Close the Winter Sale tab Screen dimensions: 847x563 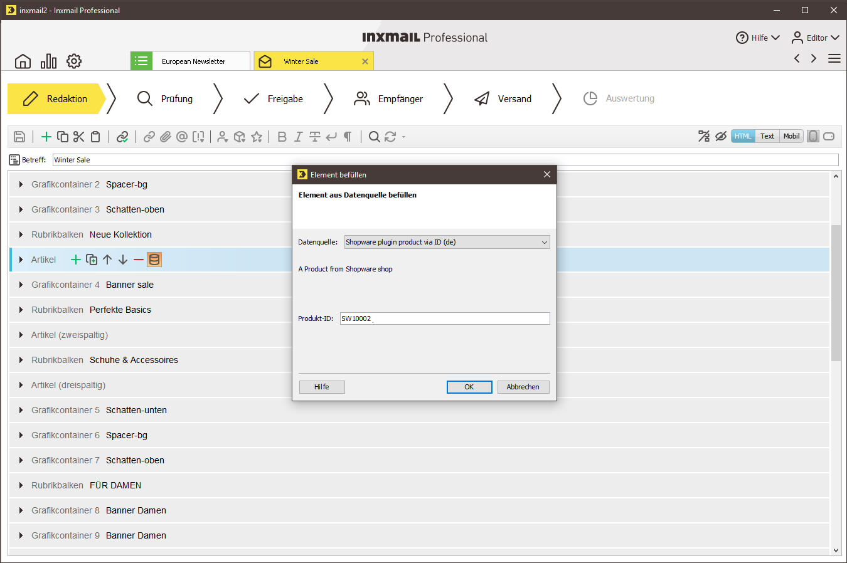coord(365,61)
